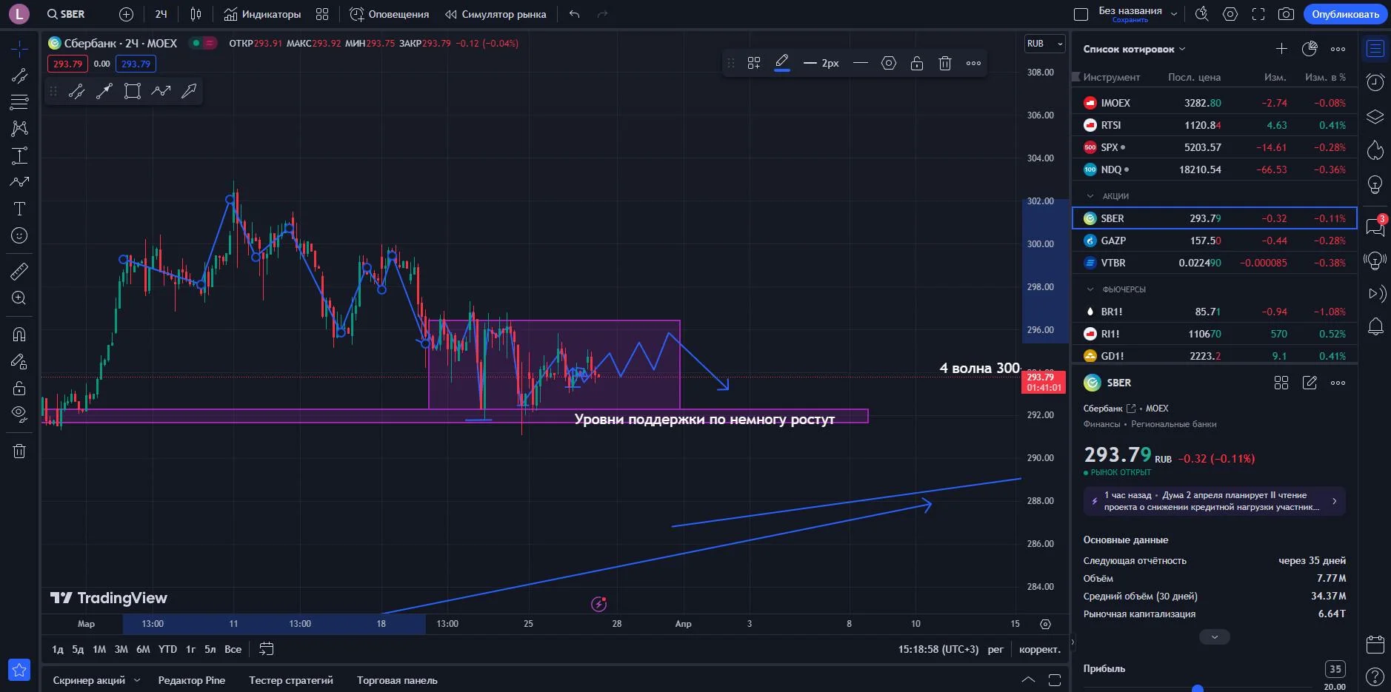Open the Fibonacci and Gann tools group

pyautogui.click(x=19, y=102)
